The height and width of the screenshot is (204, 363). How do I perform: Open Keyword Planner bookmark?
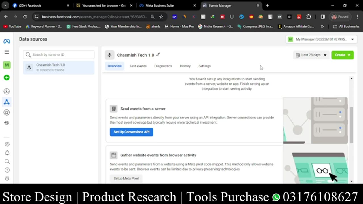tap(44, 26)
